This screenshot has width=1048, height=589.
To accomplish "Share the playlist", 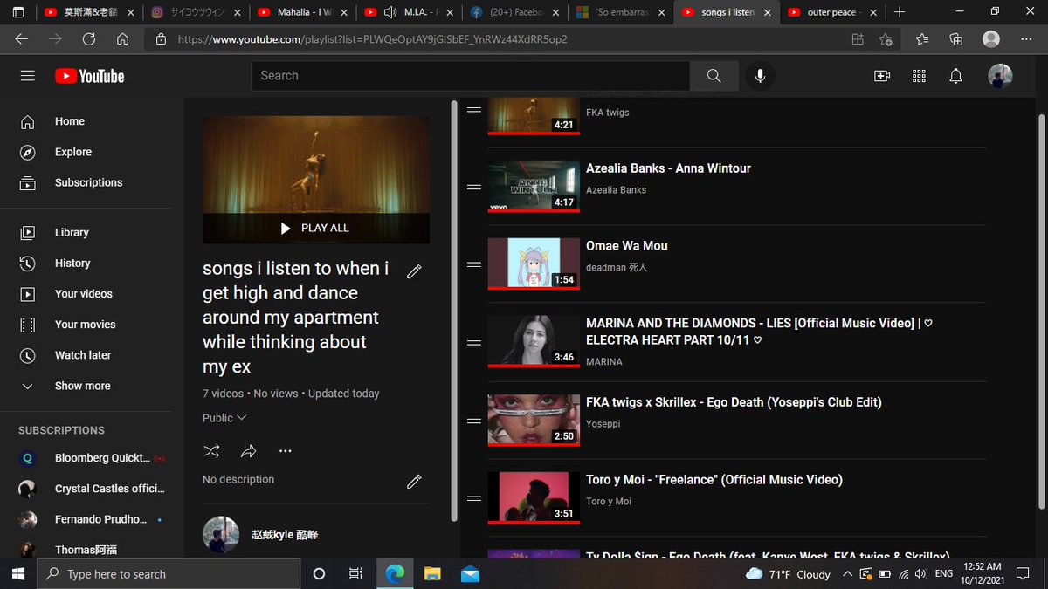I will pyautogui.click(x=249, y=451).
